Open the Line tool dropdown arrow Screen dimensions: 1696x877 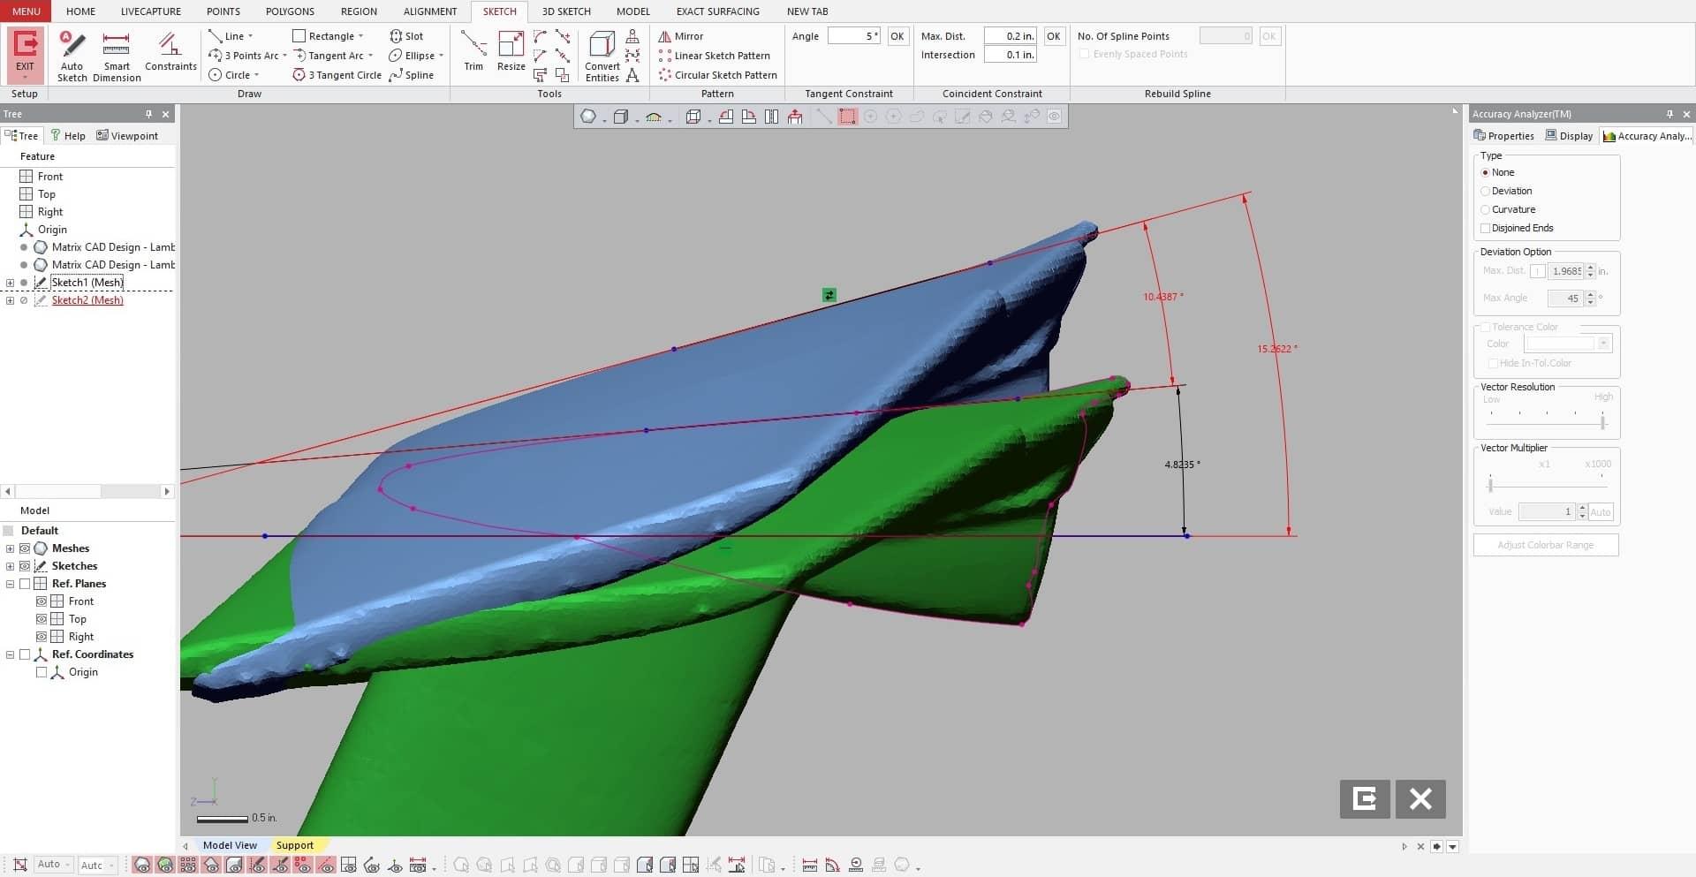coord(251,36)
